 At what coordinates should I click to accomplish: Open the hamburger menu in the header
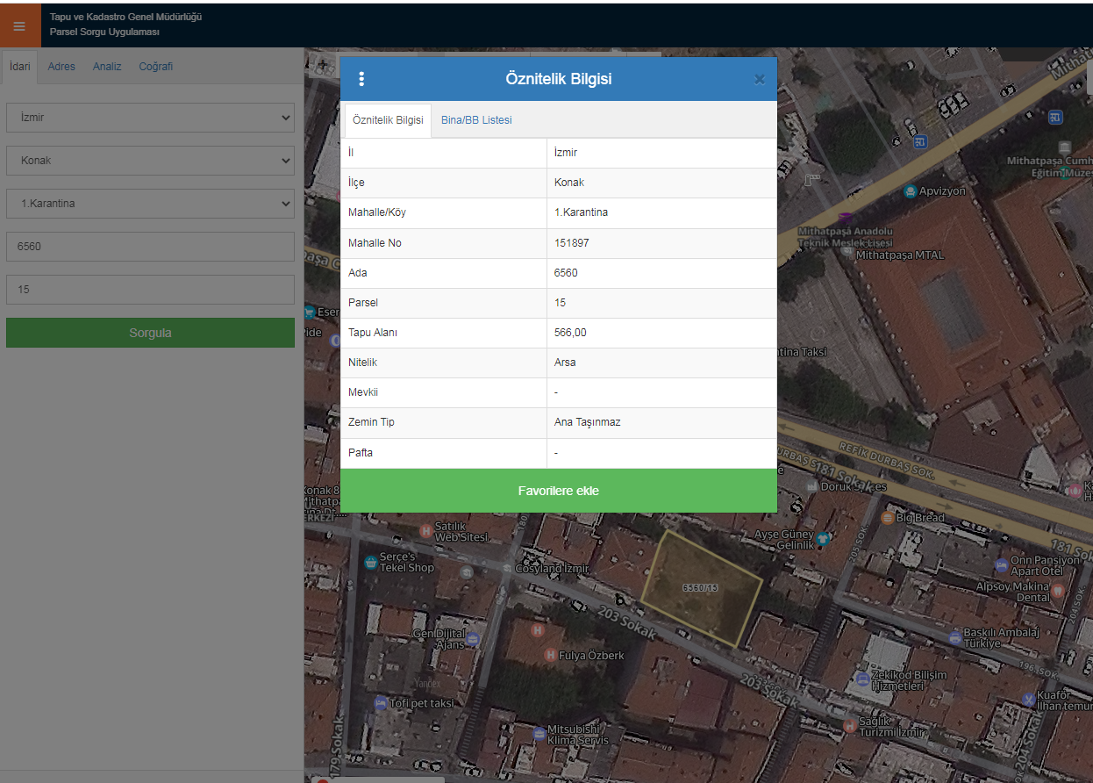click(19, 26)
